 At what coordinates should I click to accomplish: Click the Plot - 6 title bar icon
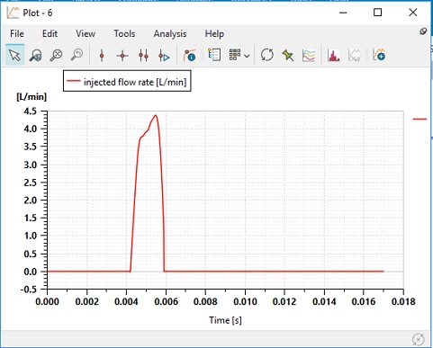(x=13, y=13)
